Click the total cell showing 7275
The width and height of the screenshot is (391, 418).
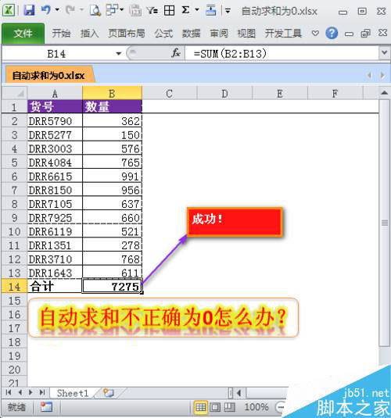[112, 287]
